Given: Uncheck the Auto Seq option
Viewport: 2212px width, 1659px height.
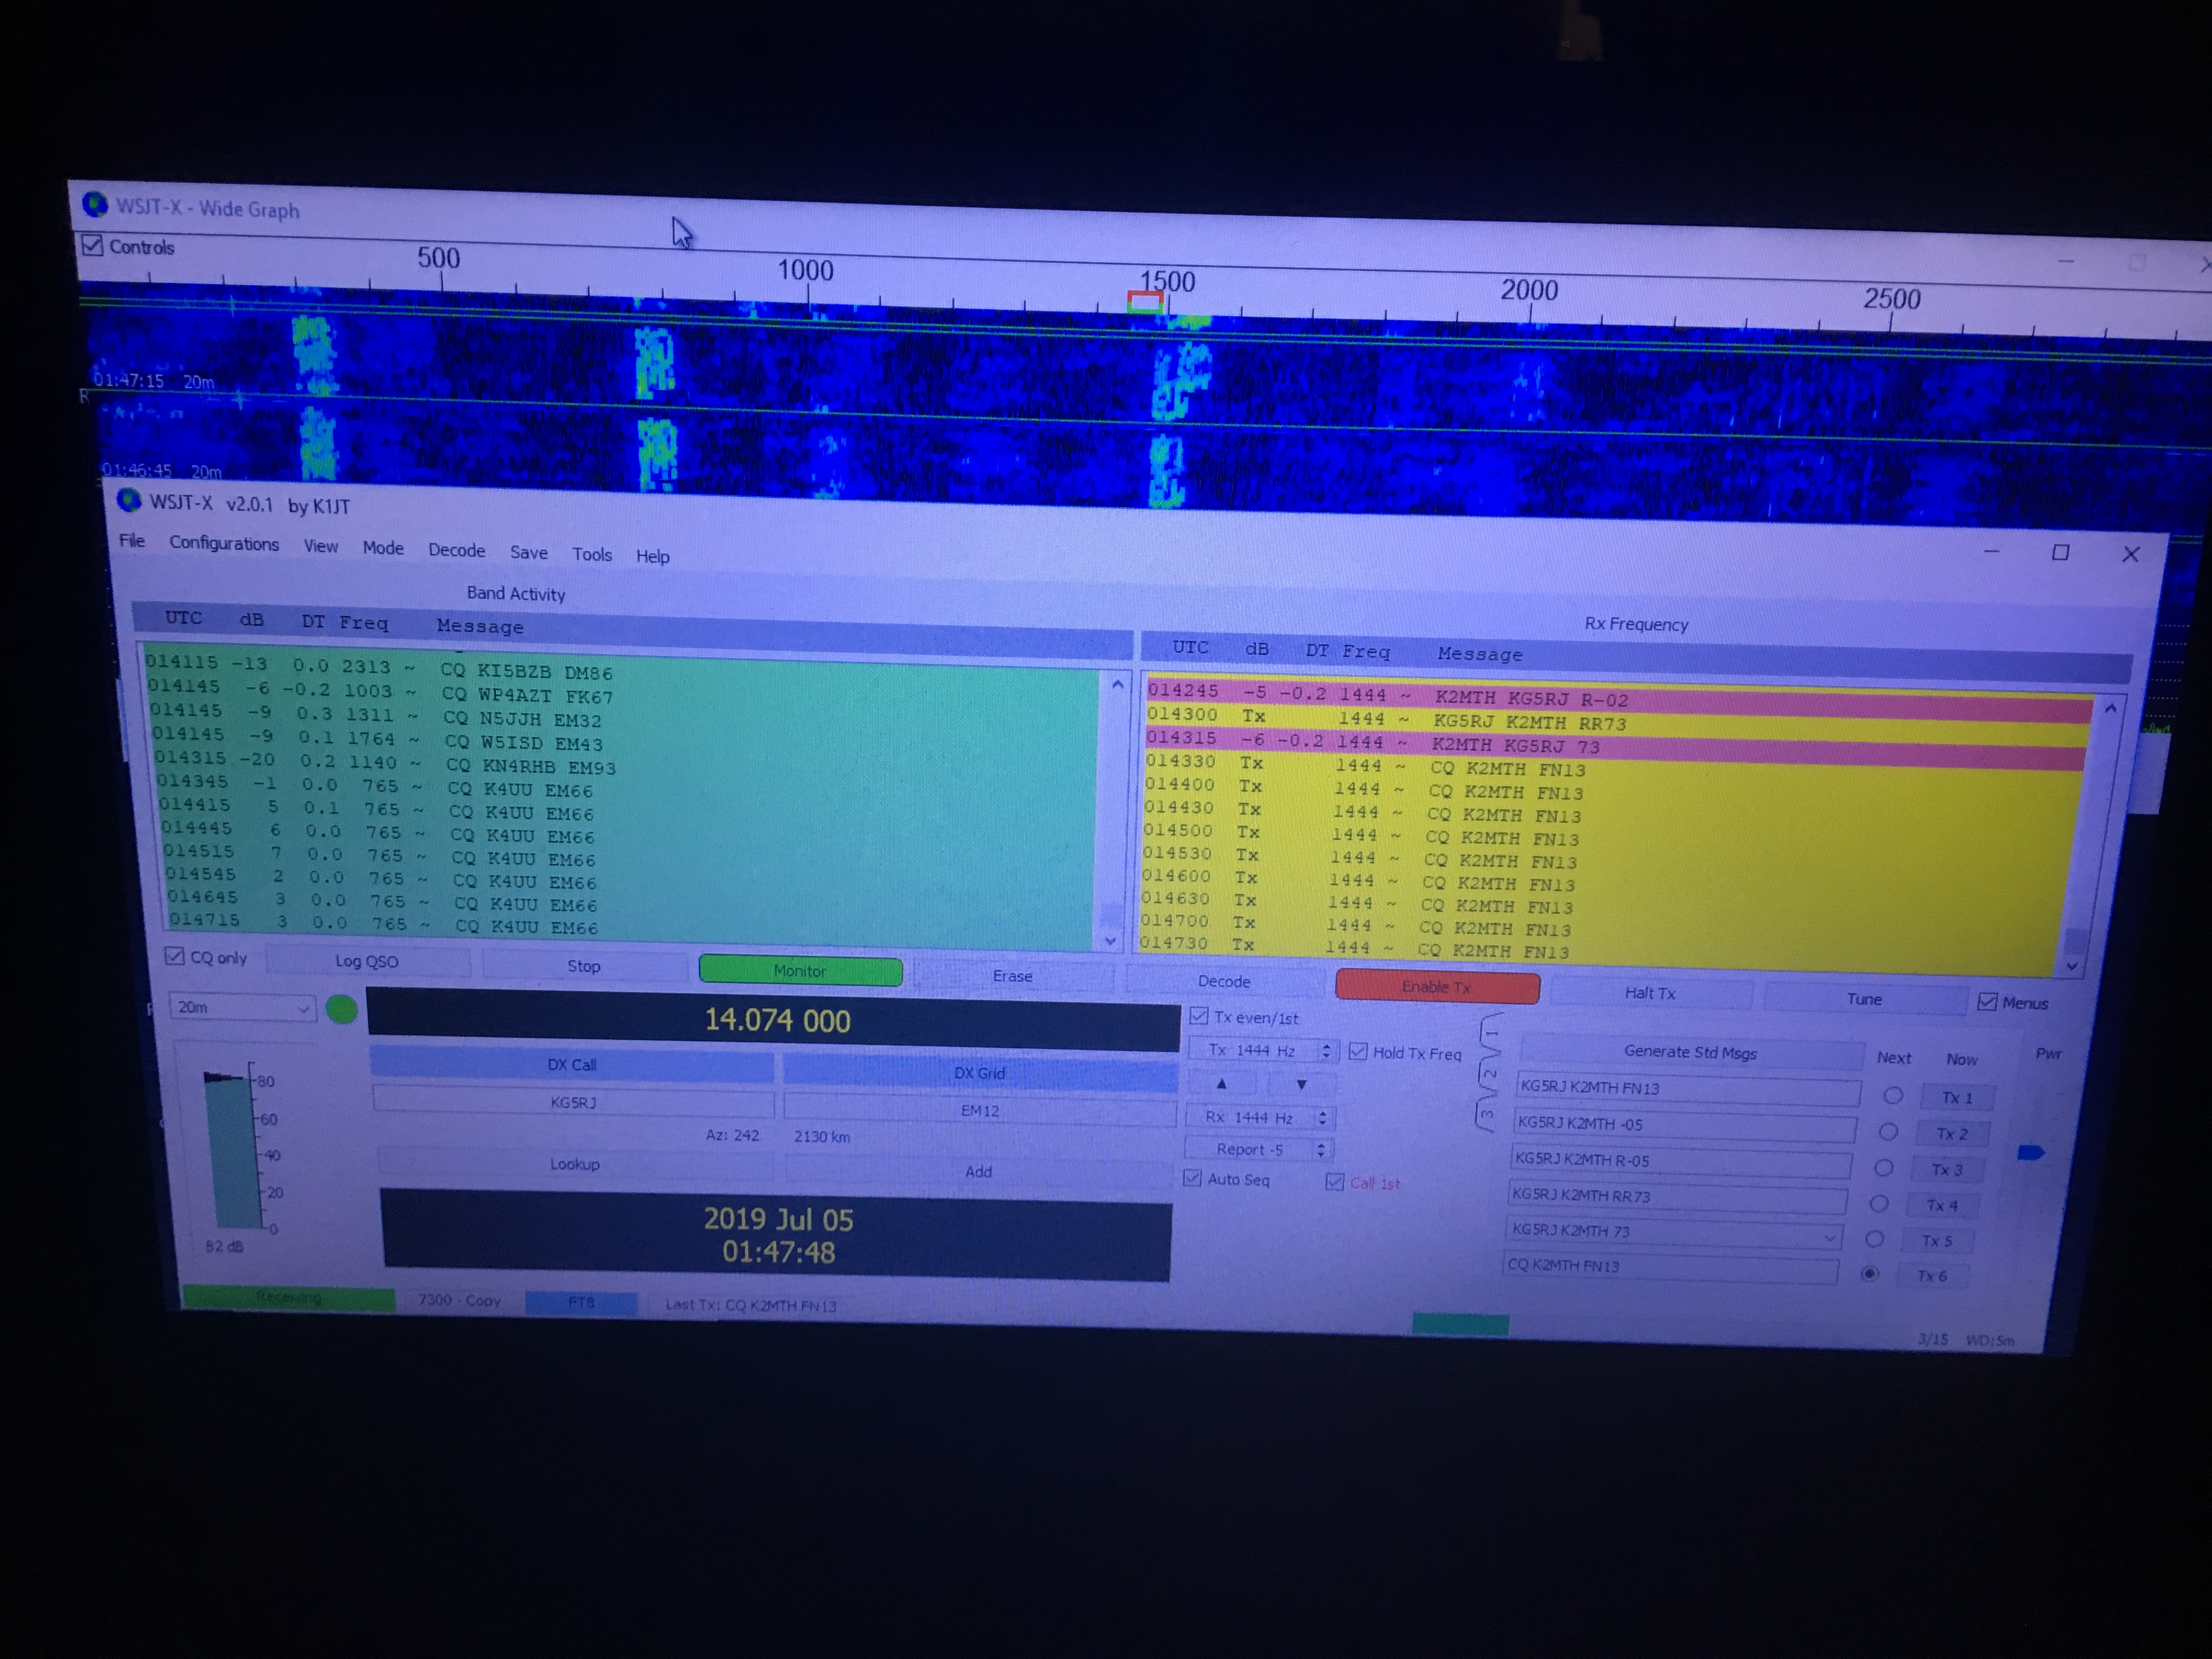Looking at the screenshot, I should pos(1192,1178).
